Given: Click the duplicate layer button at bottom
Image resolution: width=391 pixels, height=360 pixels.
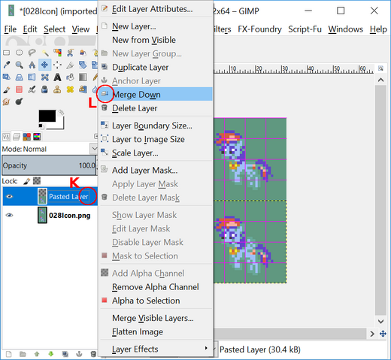Looking at the screenshot, I should click(65, 354).
